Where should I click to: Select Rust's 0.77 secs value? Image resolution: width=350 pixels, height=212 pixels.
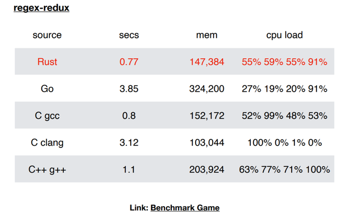click(129, 62)
